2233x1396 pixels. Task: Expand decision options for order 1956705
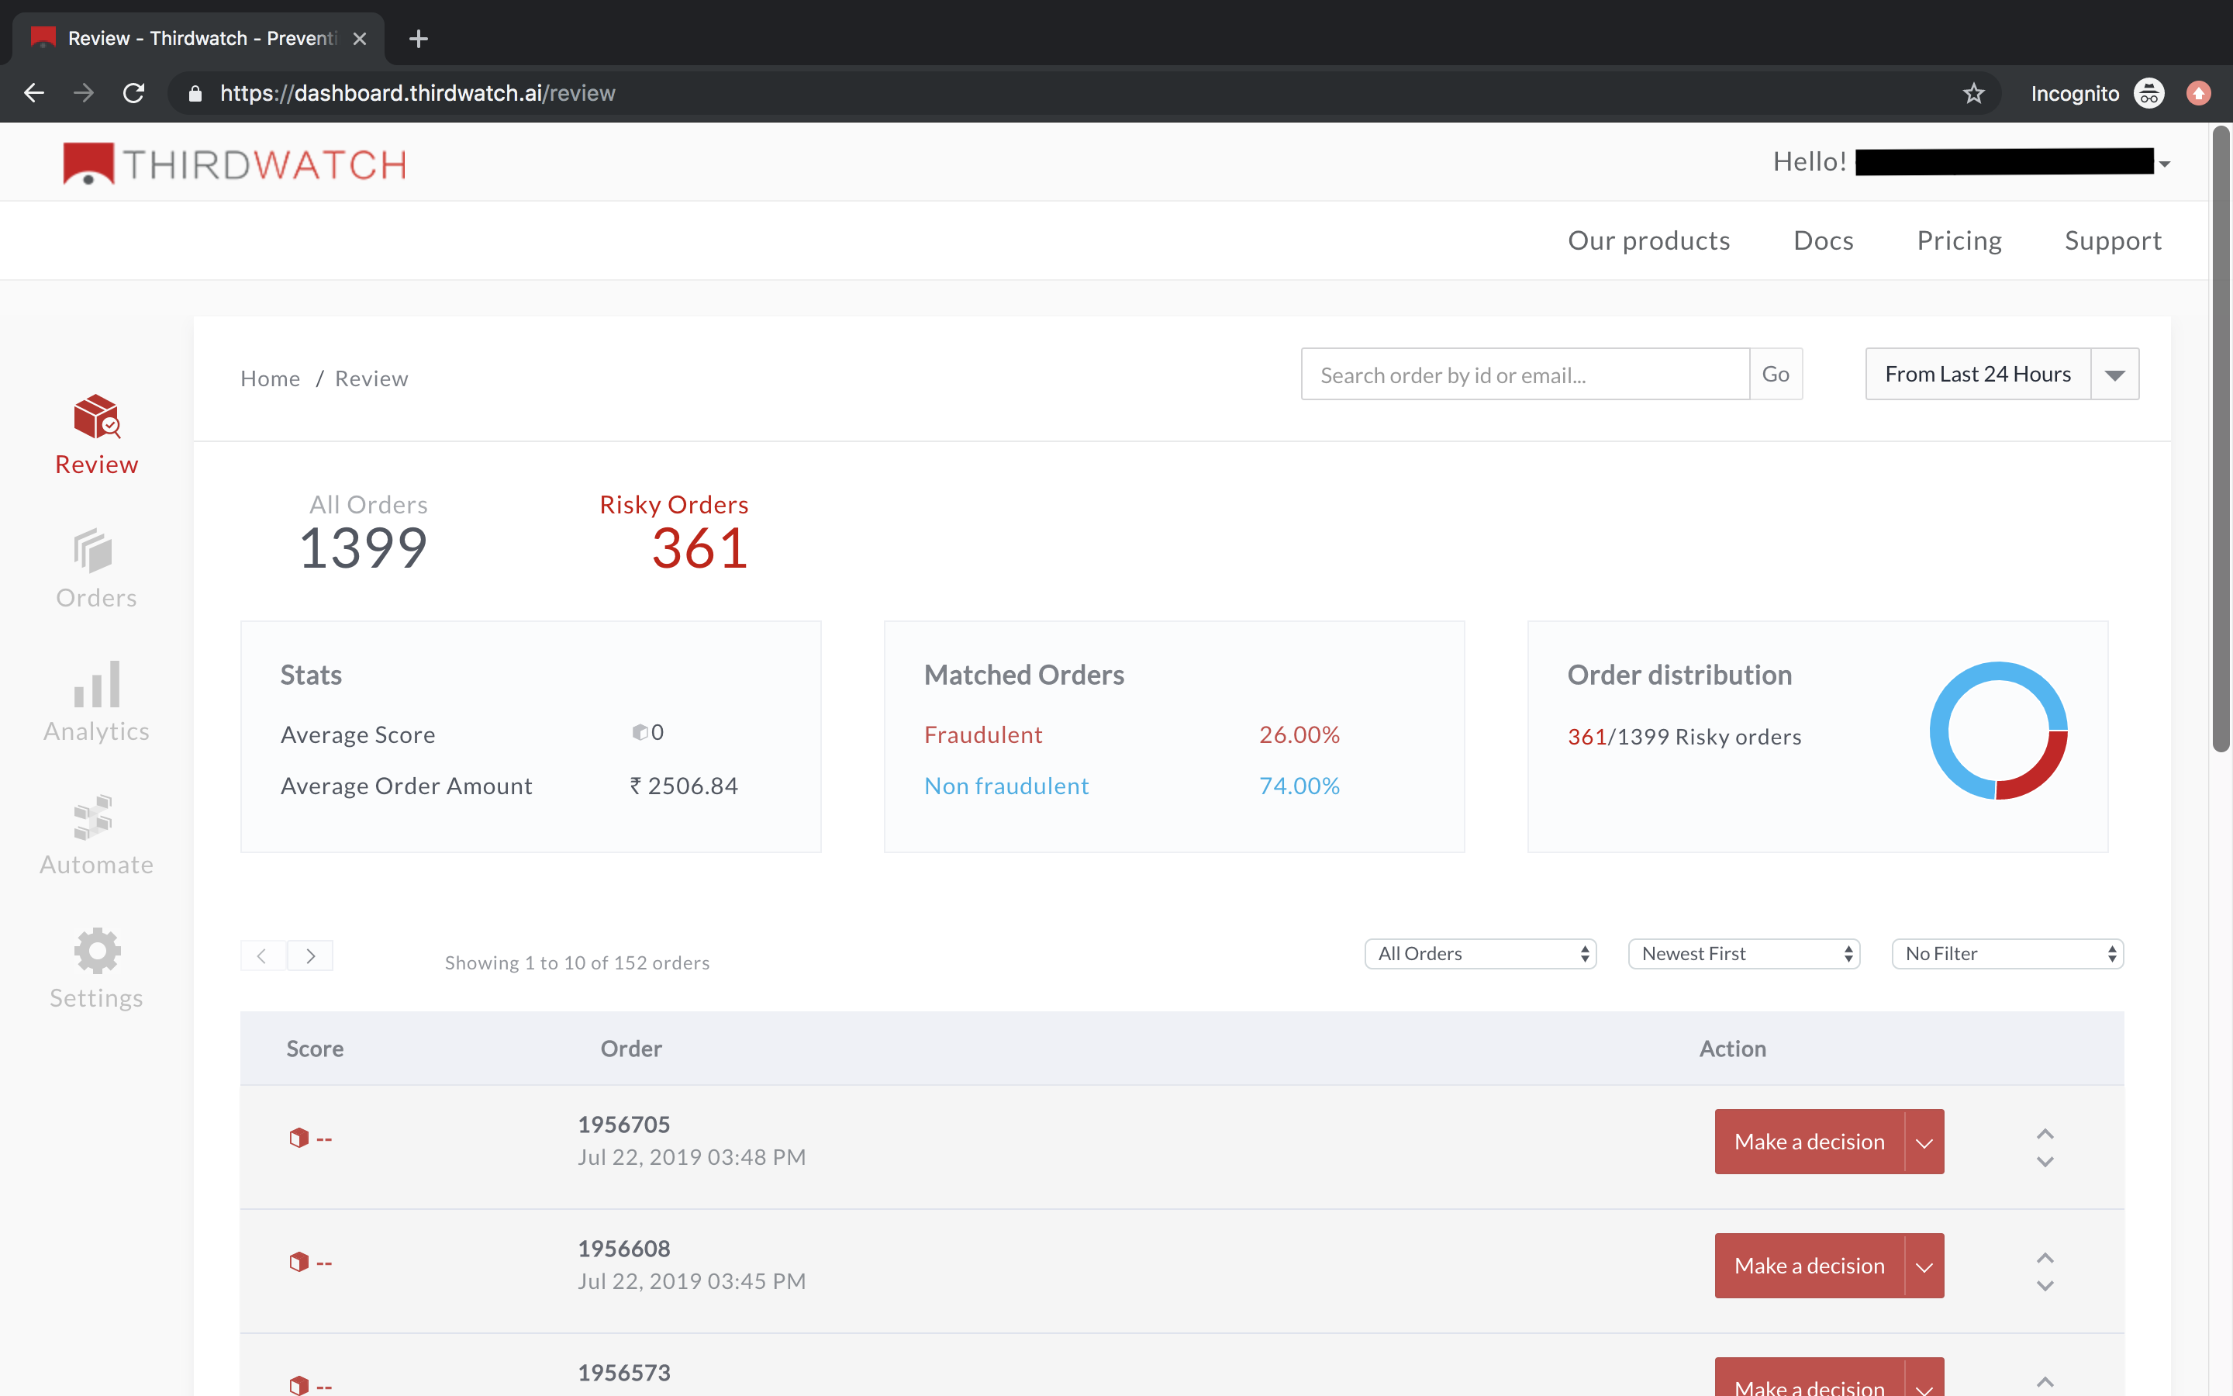pos(1925,1142)
